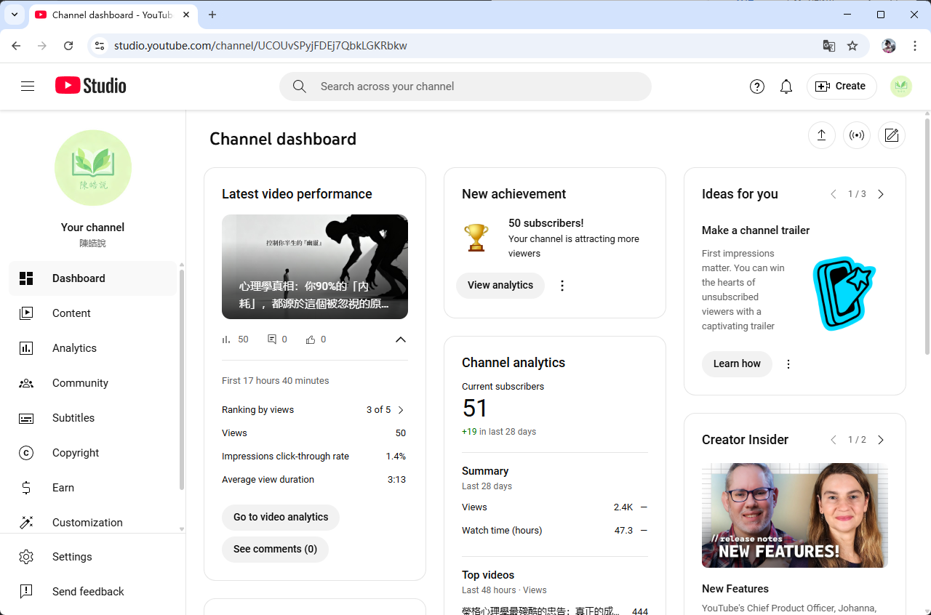Screen dimensions: 931x615
Task: Bookmark this page with the star icon
Action: click(852, 46)
